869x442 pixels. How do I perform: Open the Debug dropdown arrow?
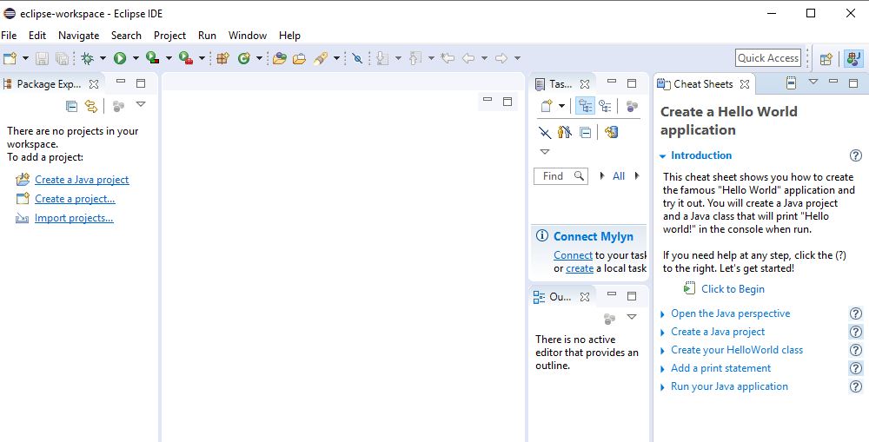pos(103,58)
